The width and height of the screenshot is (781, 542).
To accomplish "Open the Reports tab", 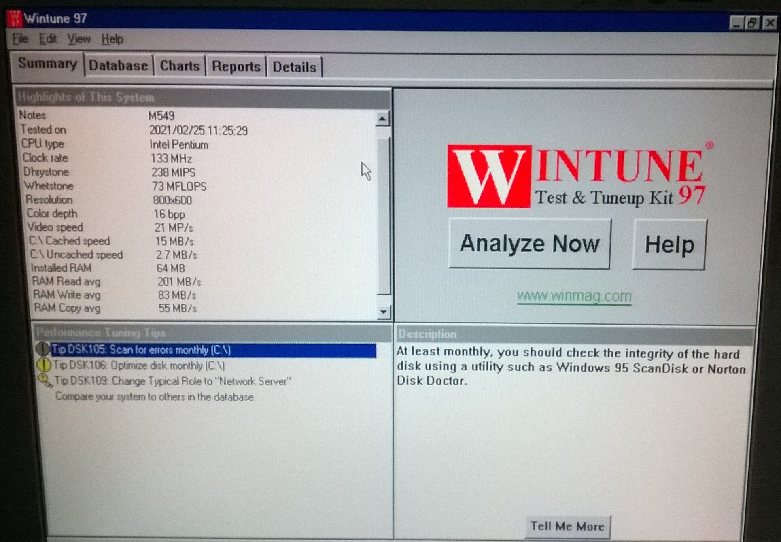I will pos(236,67).
